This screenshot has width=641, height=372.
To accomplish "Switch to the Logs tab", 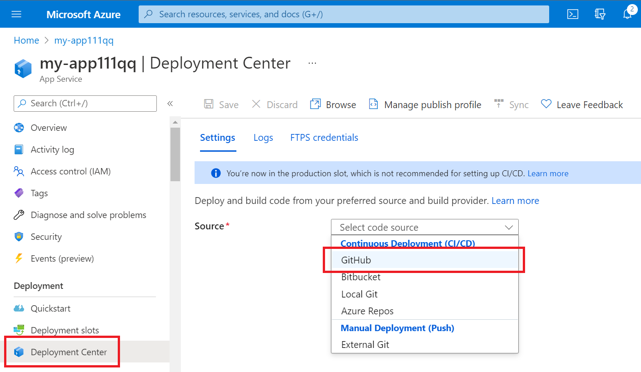I will 263,138.
